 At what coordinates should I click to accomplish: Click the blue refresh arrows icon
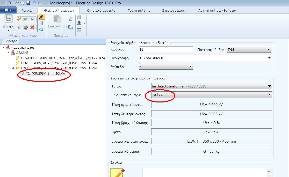[x=41, y=29]
